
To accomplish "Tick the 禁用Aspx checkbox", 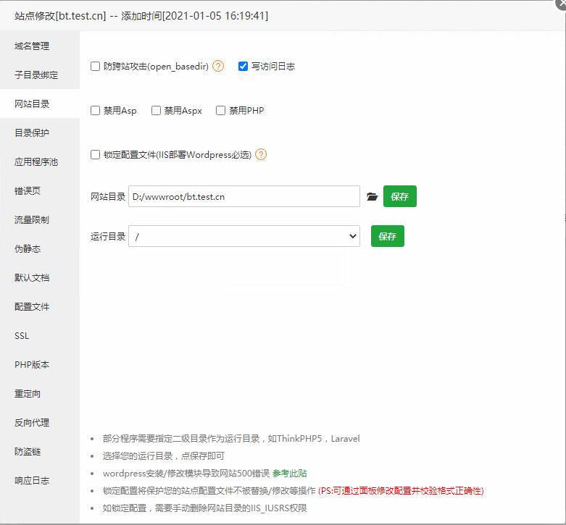I will coord(156,110).
